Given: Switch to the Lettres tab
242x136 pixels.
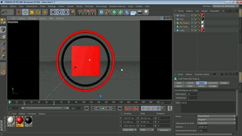Looking at the screenshot, I should 201,86.
